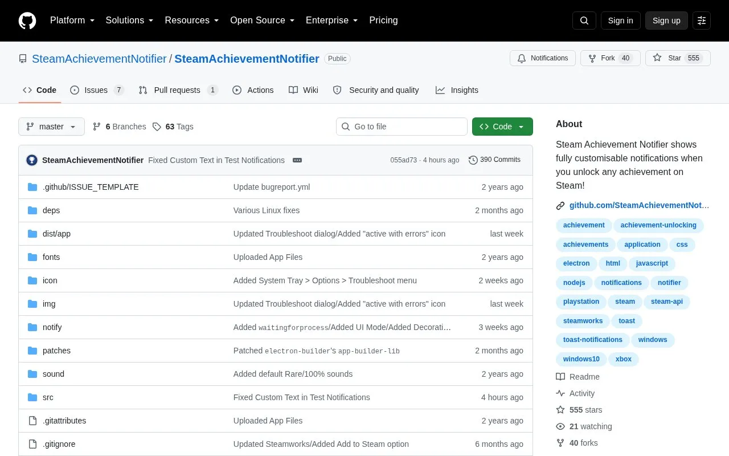This screenshot has width=729, height=456.
Task: Expand the Resources menu
Action: [192, 21]
